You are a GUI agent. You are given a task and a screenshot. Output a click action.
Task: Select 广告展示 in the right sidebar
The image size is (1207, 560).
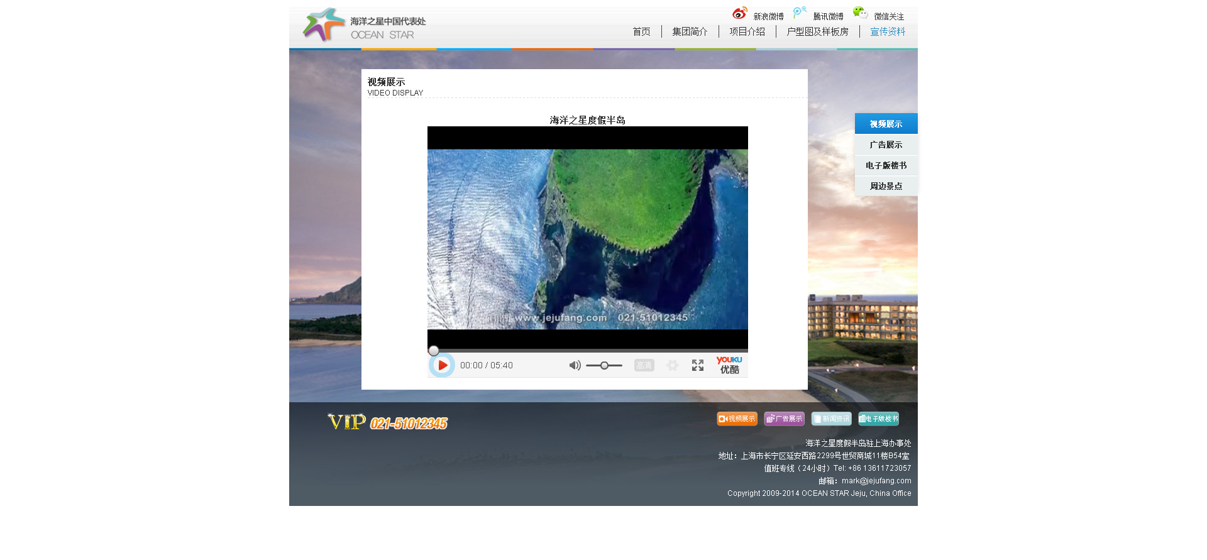coord(886,145)
